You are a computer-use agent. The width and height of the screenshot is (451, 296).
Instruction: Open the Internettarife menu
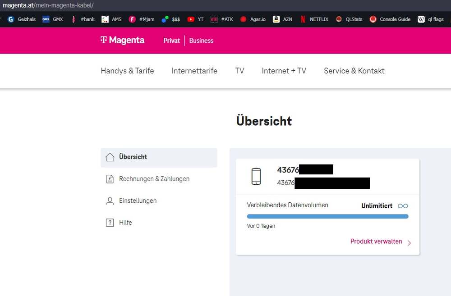194,71
